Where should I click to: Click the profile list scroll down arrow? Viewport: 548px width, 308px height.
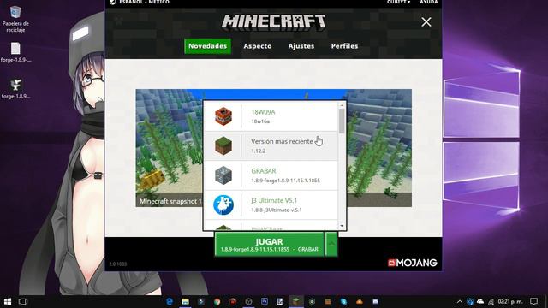[342, 226]
